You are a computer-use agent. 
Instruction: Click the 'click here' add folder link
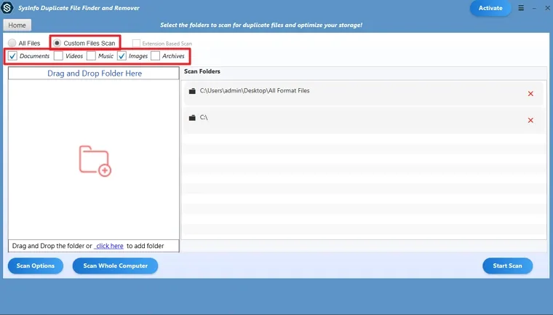(109, 246)
